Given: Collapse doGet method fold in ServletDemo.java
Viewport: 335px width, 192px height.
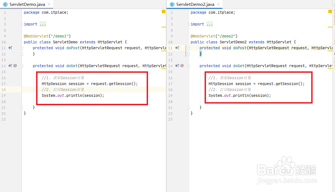Looking at the screenshot, I should pos(22,66).
